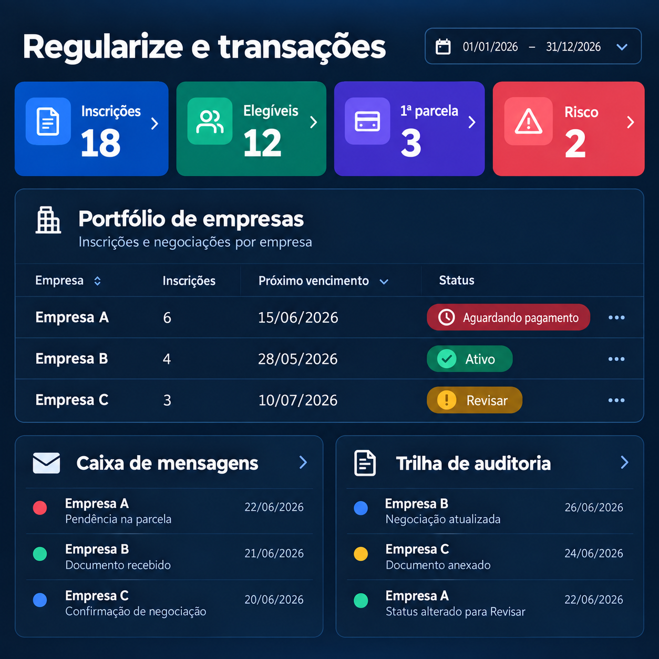Sort table by Empresa column arrows
The image size is (659, 659).
point(97,281)
